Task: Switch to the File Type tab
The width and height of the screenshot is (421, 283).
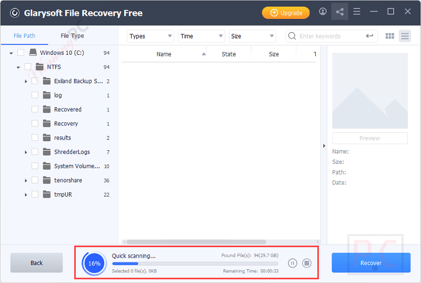Action: (x=72, y=36)
